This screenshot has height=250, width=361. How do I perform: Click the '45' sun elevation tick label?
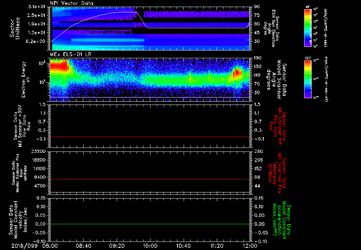point(257,33)
